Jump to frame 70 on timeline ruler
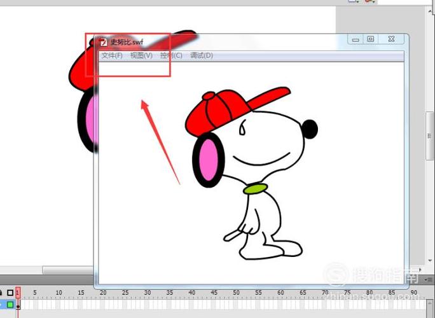435x318 pixels. (x=325, y=293)
